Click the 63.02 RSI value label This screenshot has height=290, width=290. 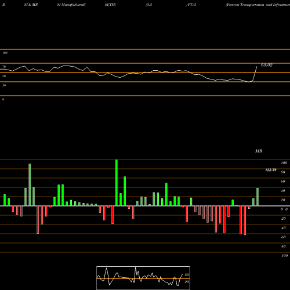click(267, 65)
